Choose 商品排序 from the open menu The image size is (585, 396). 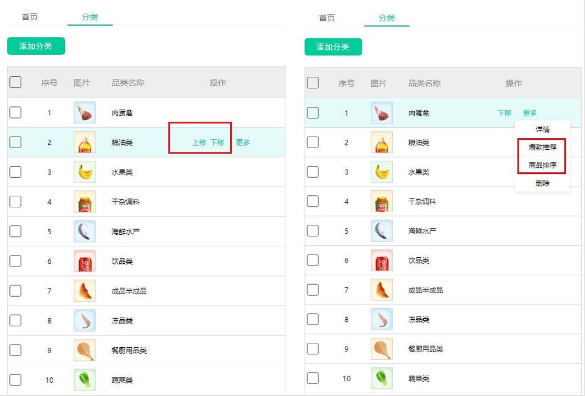(542, 165)
